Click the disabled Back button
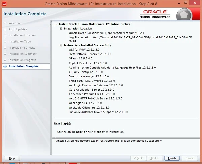This screenshot has height=164, width=202. coord(138,158)
